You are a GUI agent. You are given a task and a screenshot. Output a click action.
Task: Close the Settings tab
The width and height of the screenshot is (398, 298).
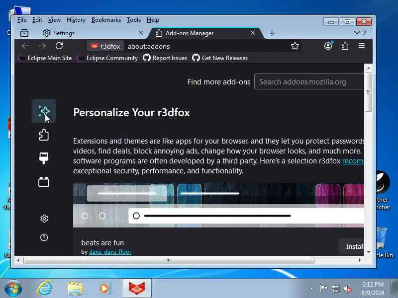tap(141, 33)
